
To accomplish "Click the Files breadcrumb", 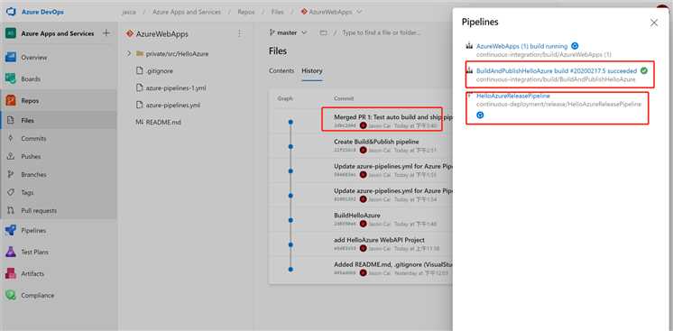I will pyautogui.click(x=277, y=12).
